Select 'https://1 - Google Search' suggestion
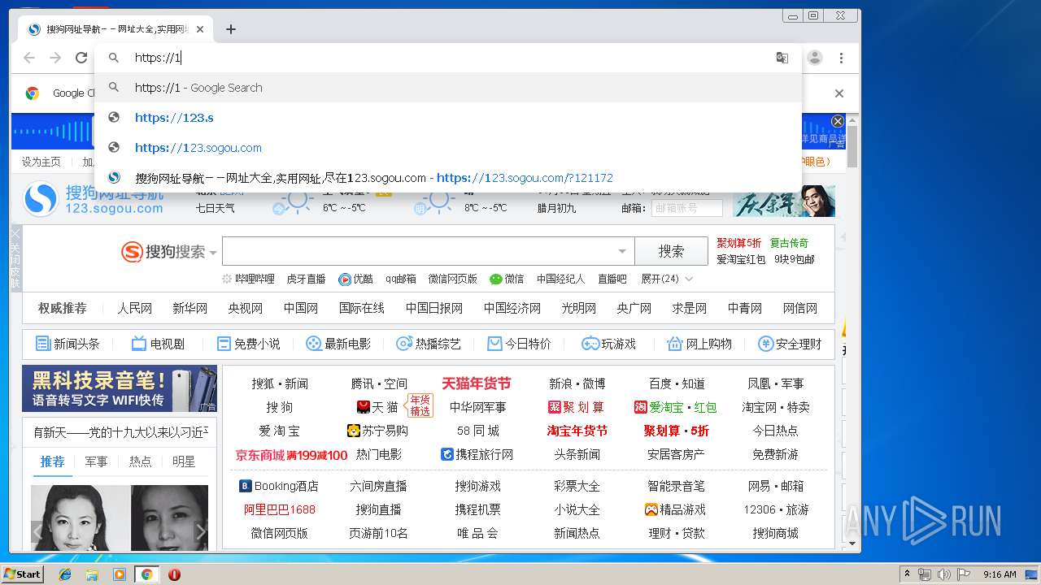This screenshot has width=1041, height=585. pyautogui.click(x=448, y=88)
